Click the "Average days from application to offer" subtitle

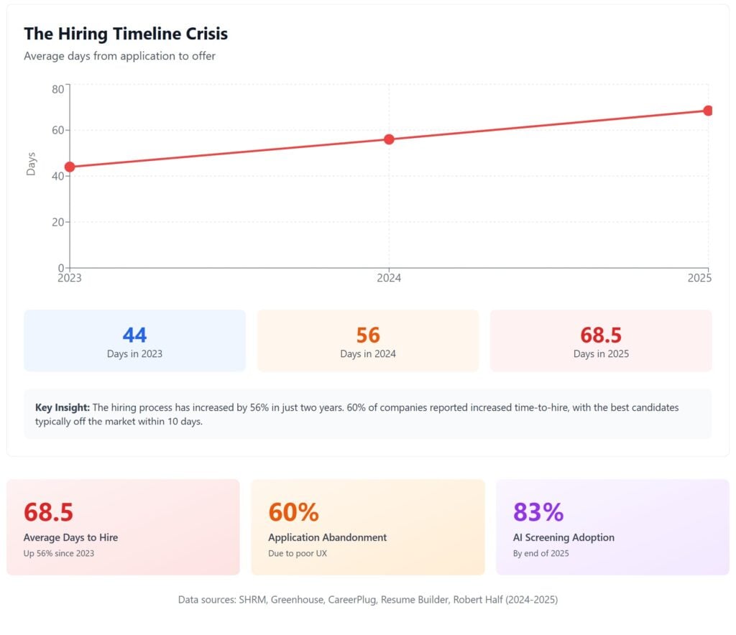point(119,56)
